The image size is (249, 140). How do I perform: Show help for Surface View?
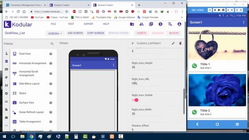51,103
